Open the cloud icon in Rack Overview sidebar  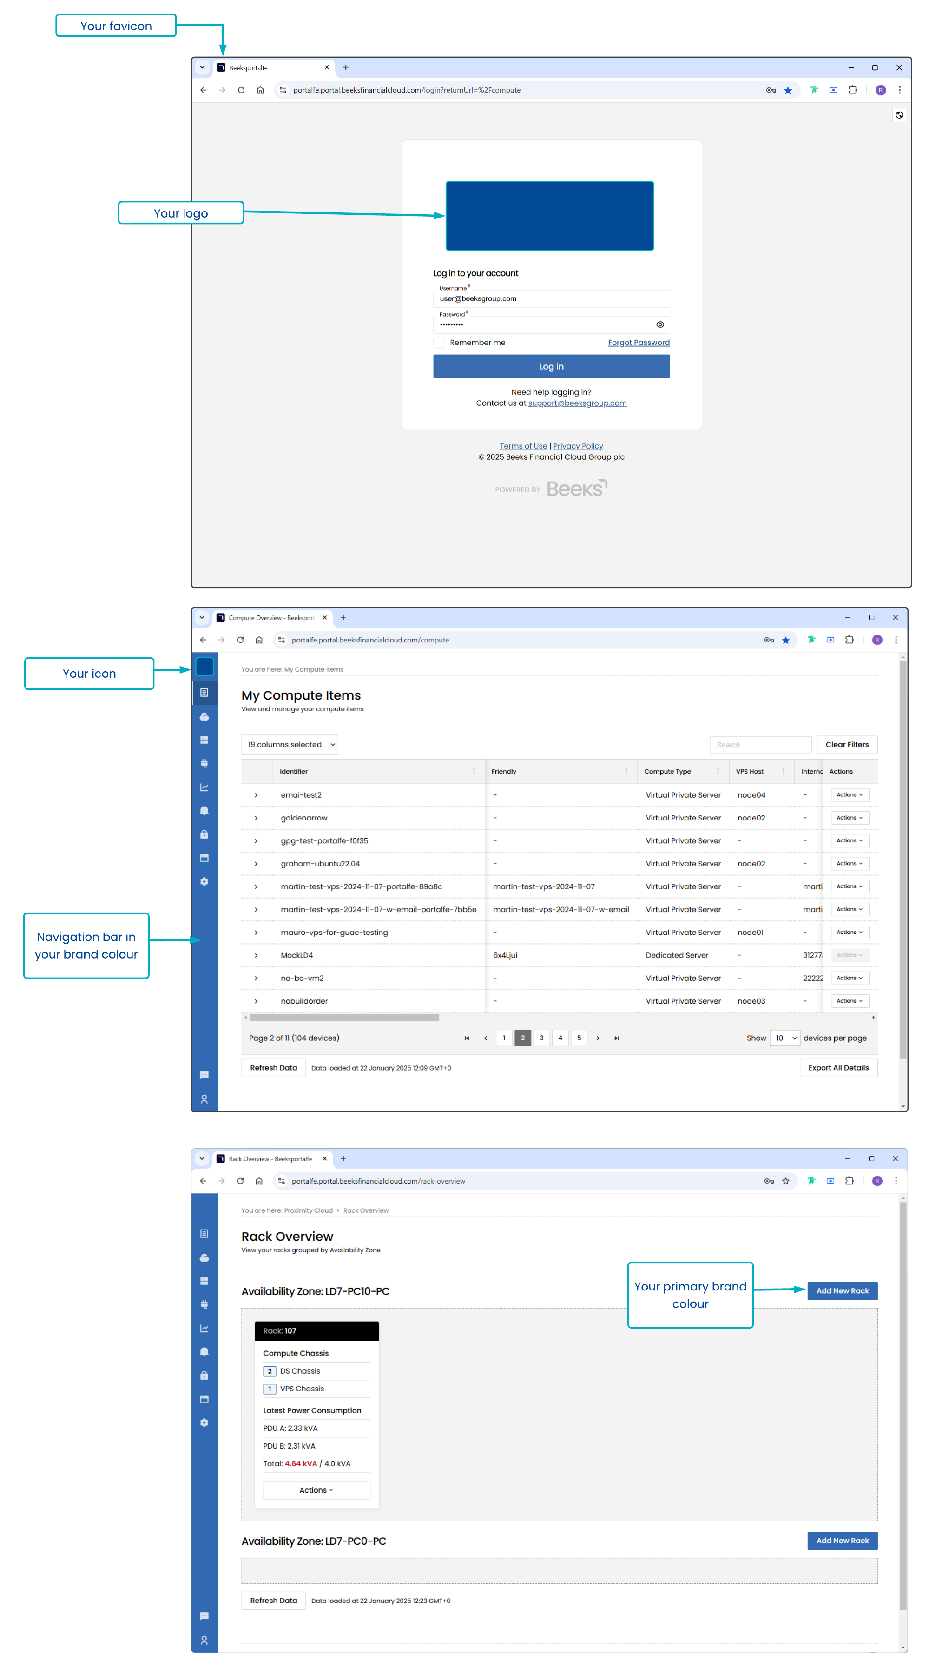204,1258
